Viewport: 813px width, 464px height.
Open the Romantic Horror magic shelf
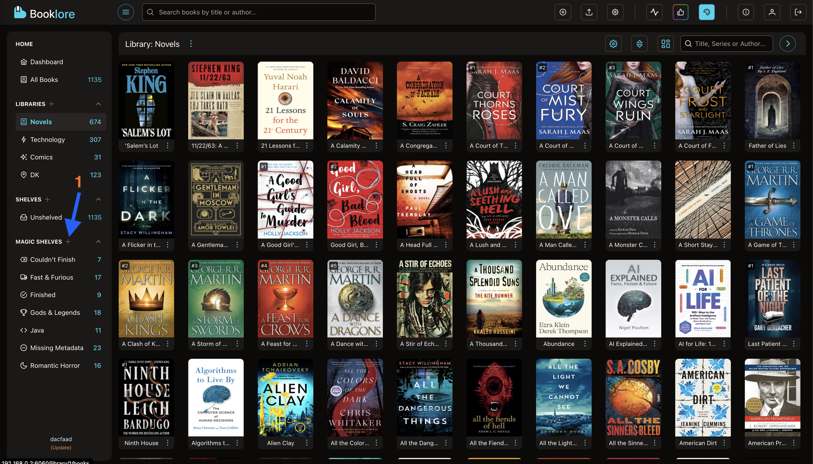coord(55,366)
